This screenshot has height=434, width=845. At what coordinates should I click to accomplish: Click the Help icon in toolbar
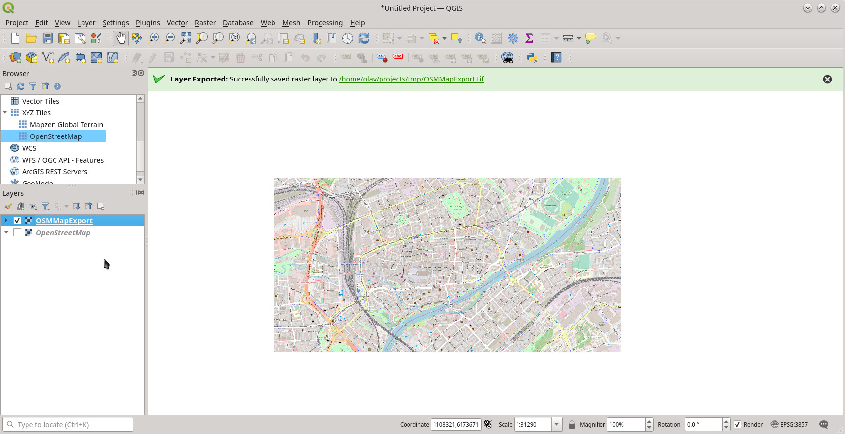pyautogui.click(x=556, y=57)
